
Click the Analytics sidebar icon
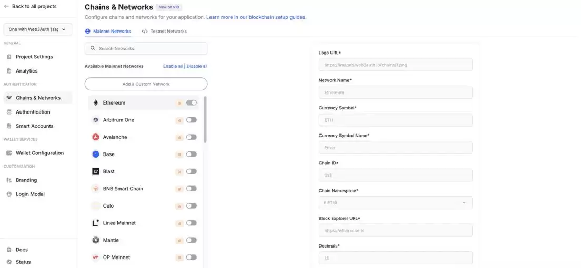pos(9,71)
